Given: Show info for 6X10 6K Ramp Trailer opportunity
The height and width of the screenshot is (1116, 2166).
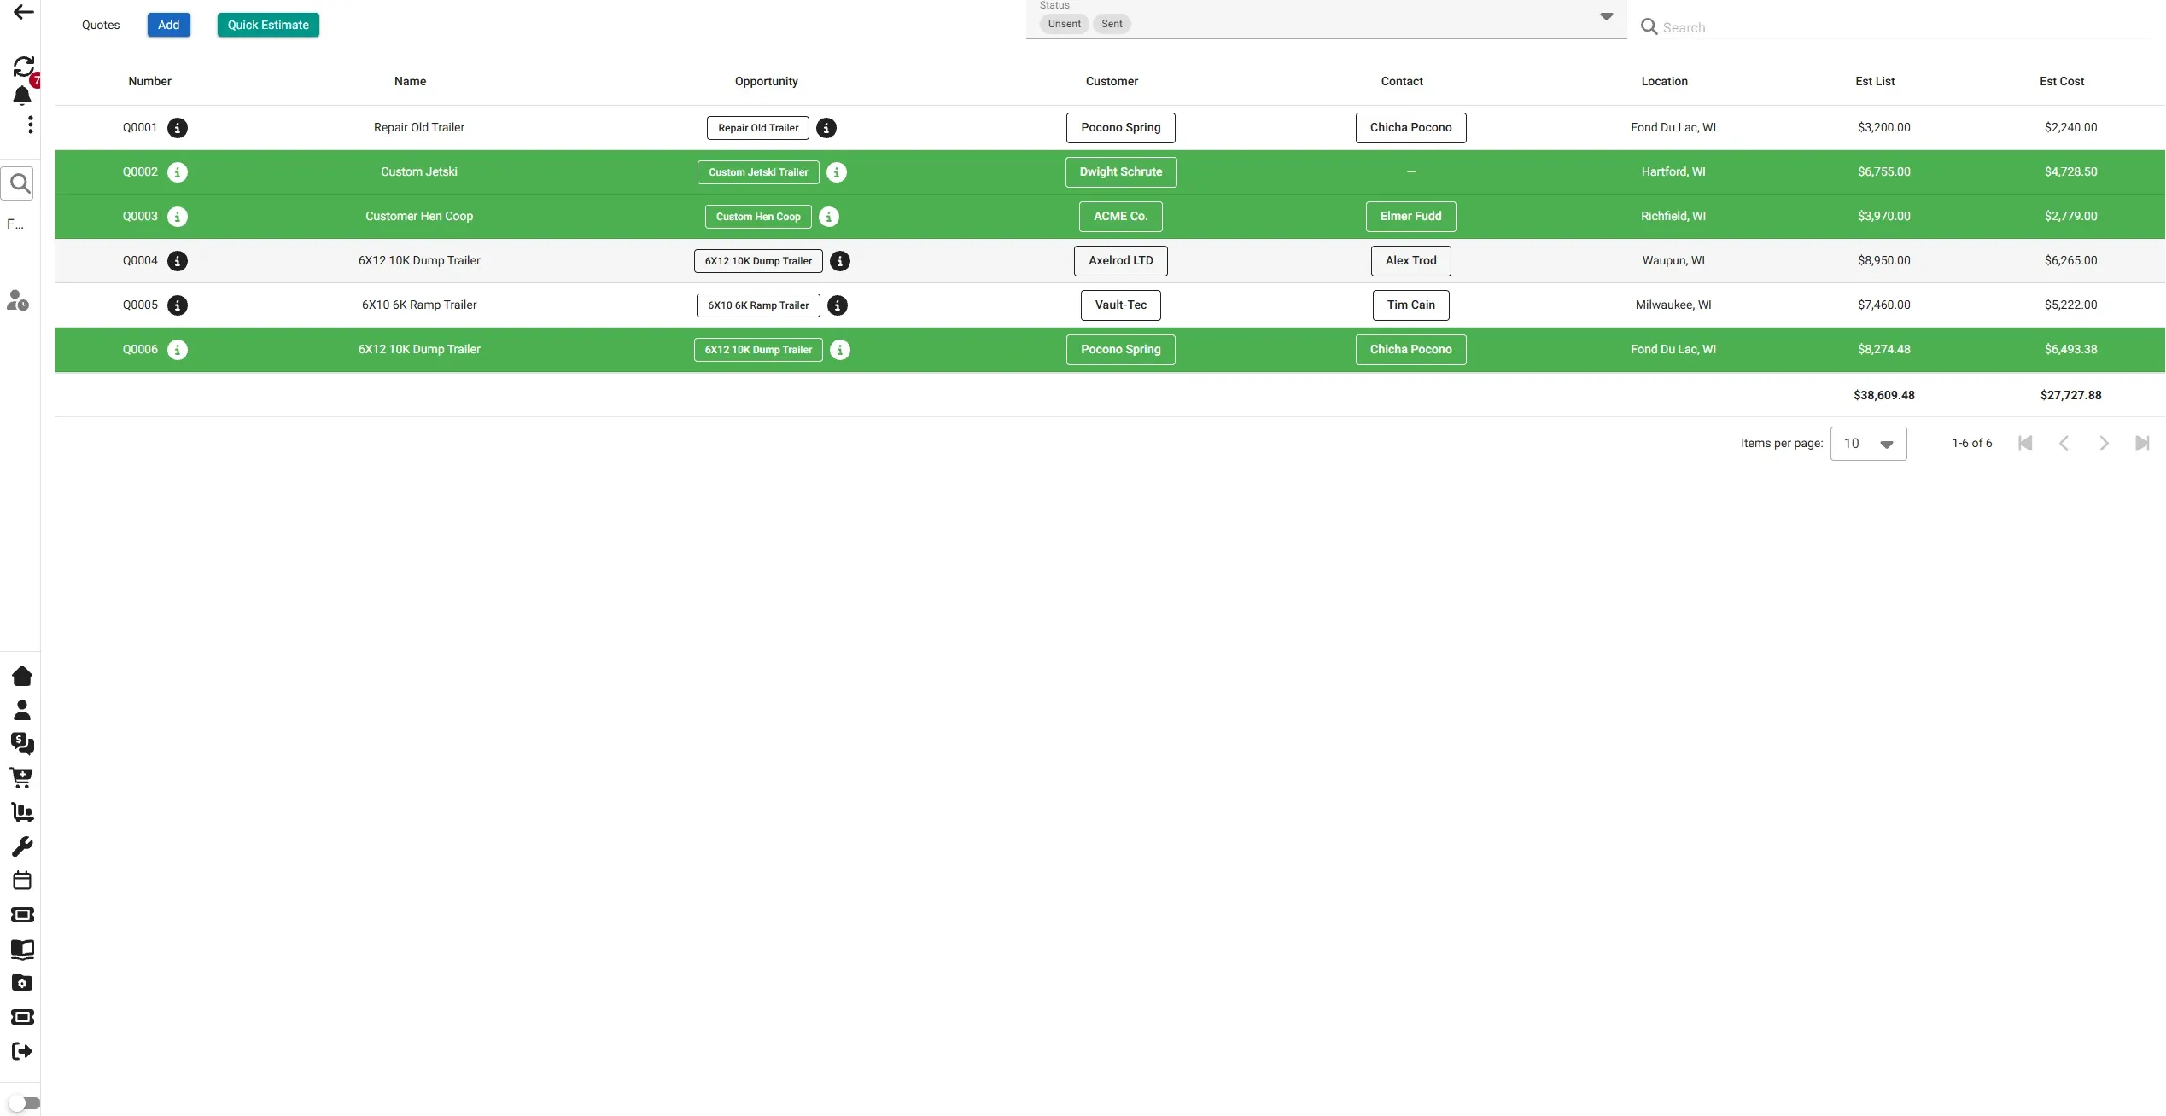Looking at the screenshot, I should click(x=838, y=305).
